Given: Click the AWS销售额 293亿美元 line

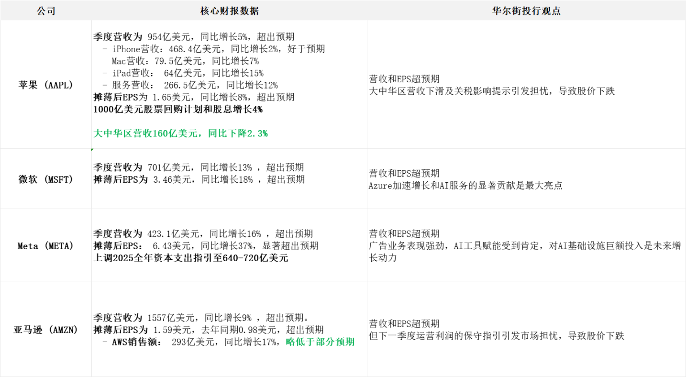Looking at the screenshot, I should click(228, 342).
